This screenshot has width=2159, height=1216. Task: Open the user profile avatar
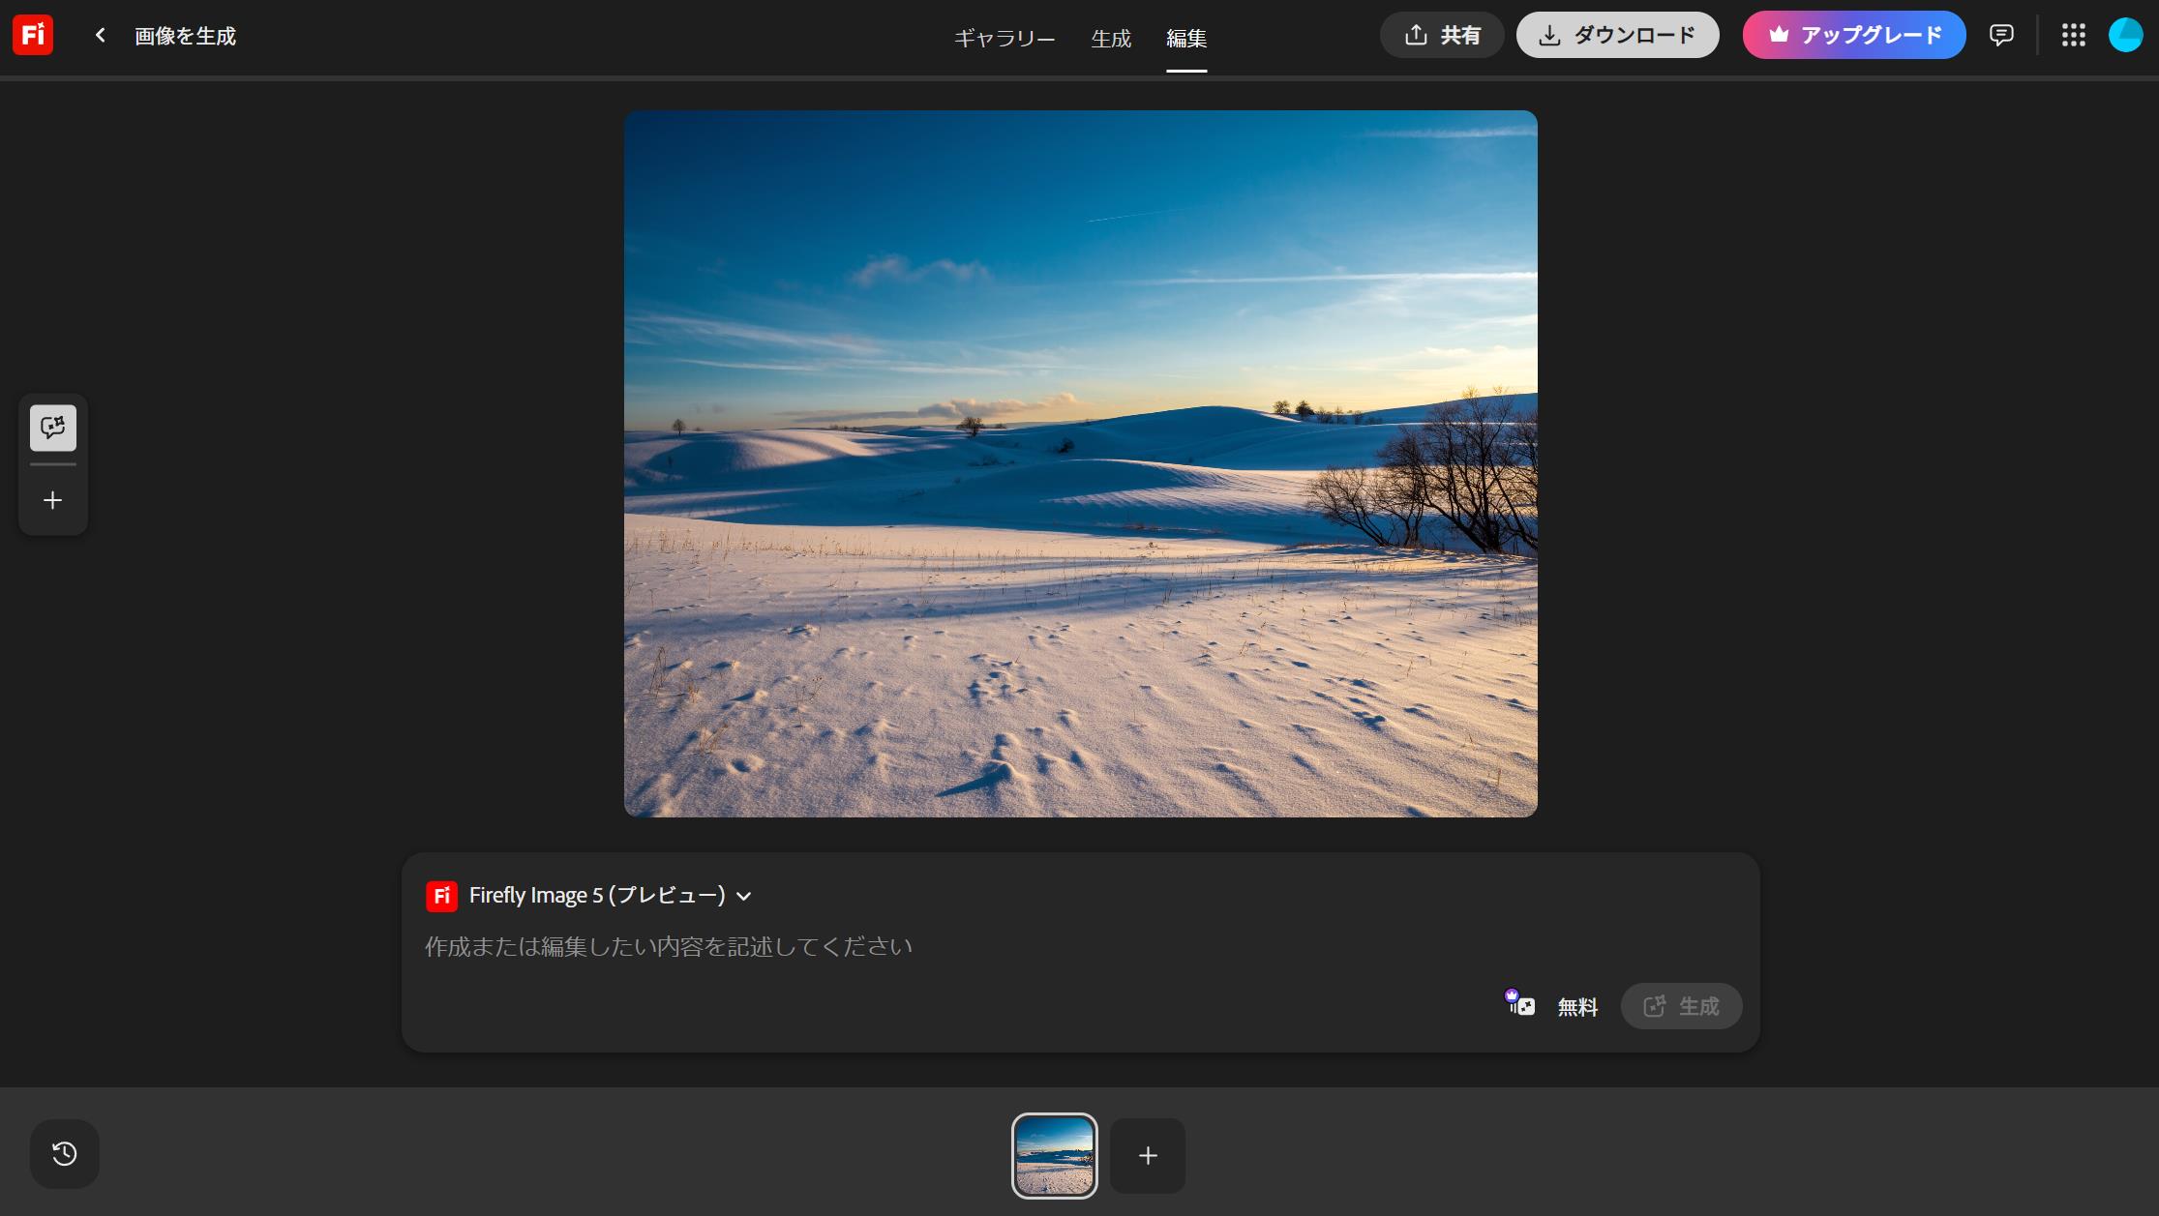point(2125,35)
